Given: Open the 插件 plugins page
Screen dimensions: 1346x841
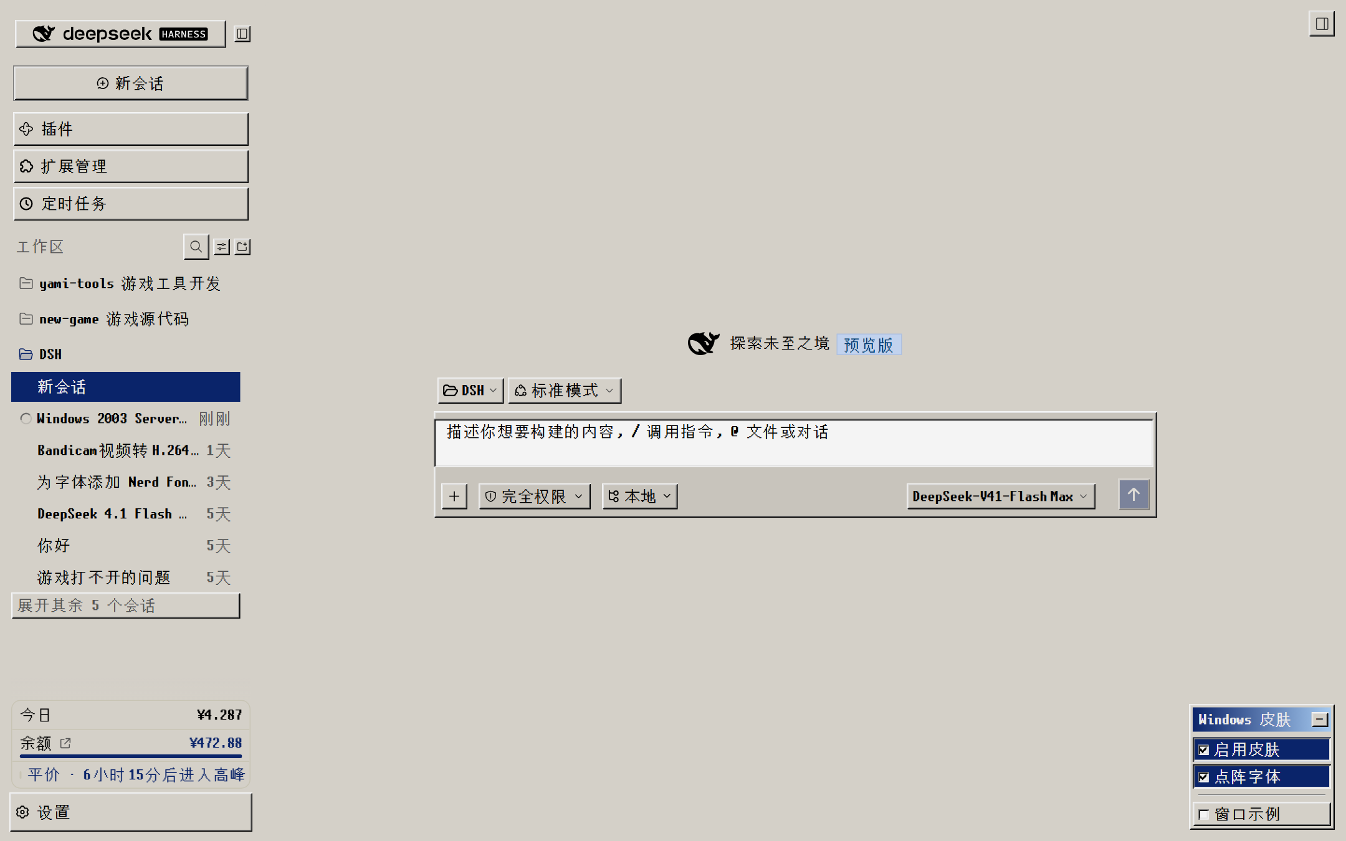Looking at the screenshot, I should (x=131, y=129).
